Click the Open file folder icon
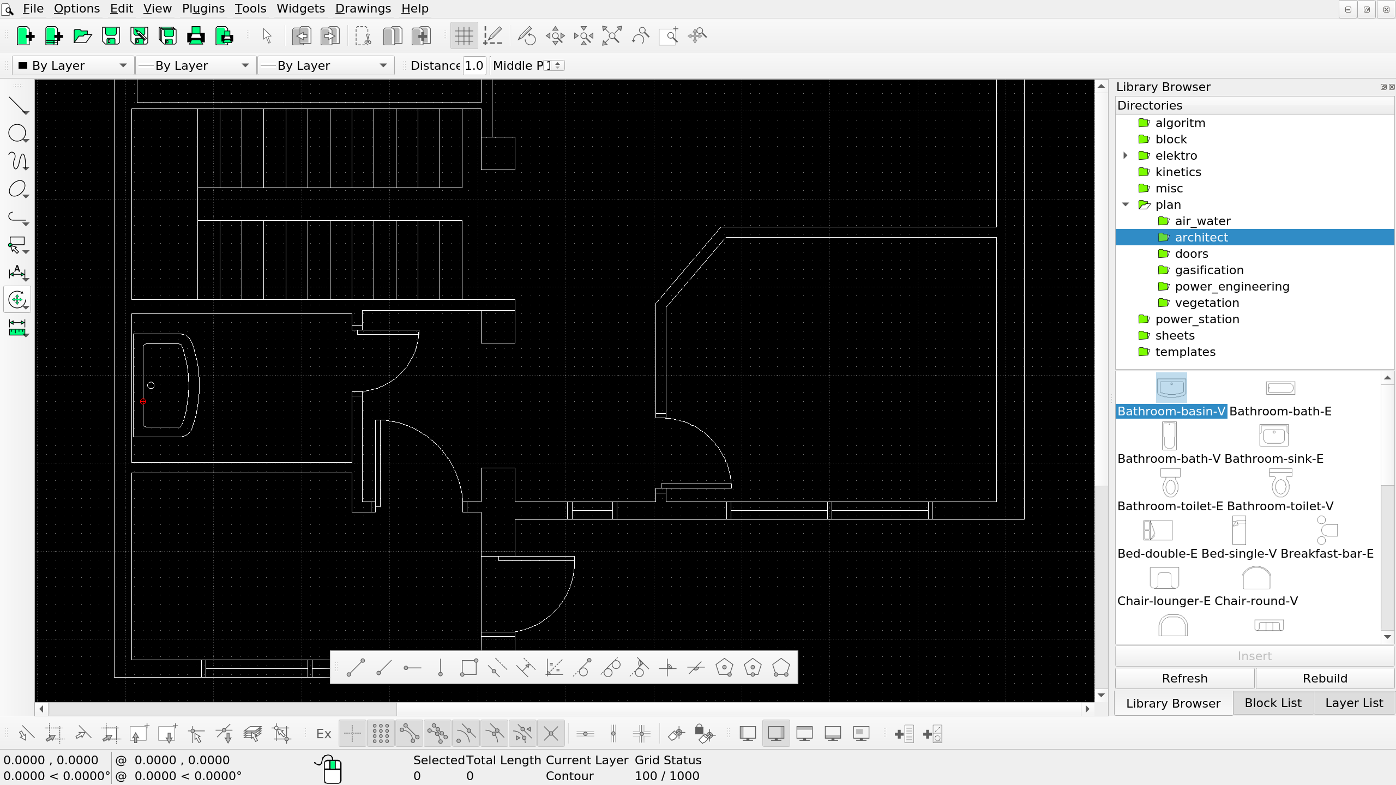 [82, 36]
